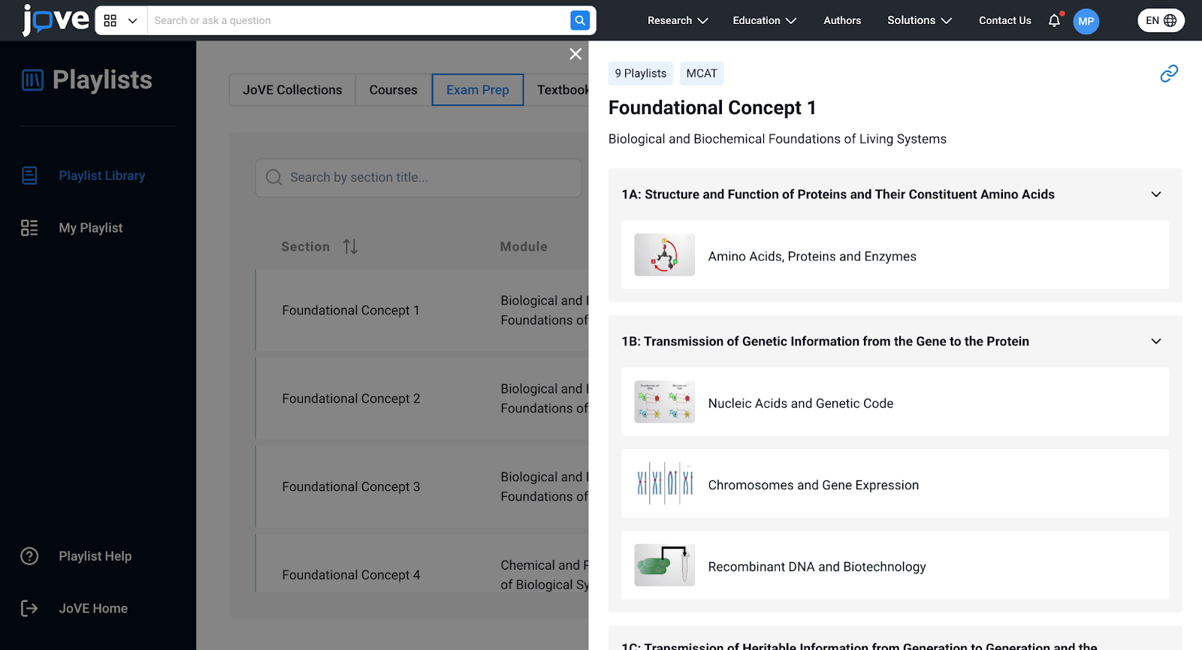The height and width of the screenshot is (650, 1202).
Task: Click the JoVE logo
Action: 56,20
